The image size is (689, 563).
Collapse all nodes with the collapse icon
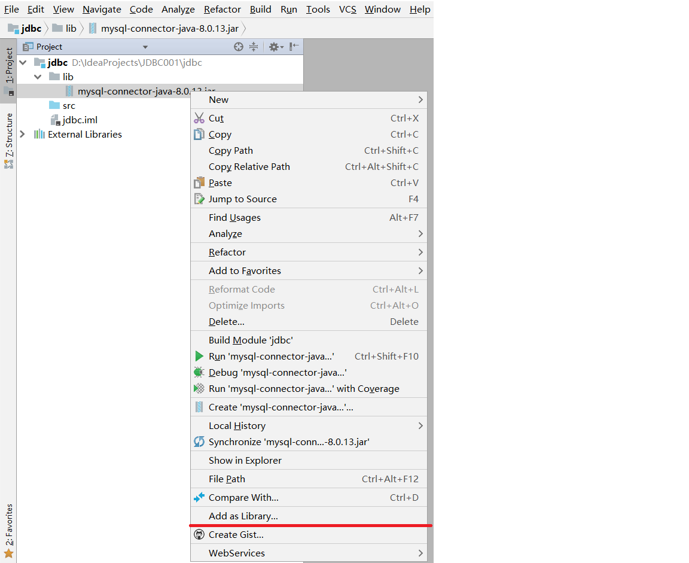[x=254, y=47]
